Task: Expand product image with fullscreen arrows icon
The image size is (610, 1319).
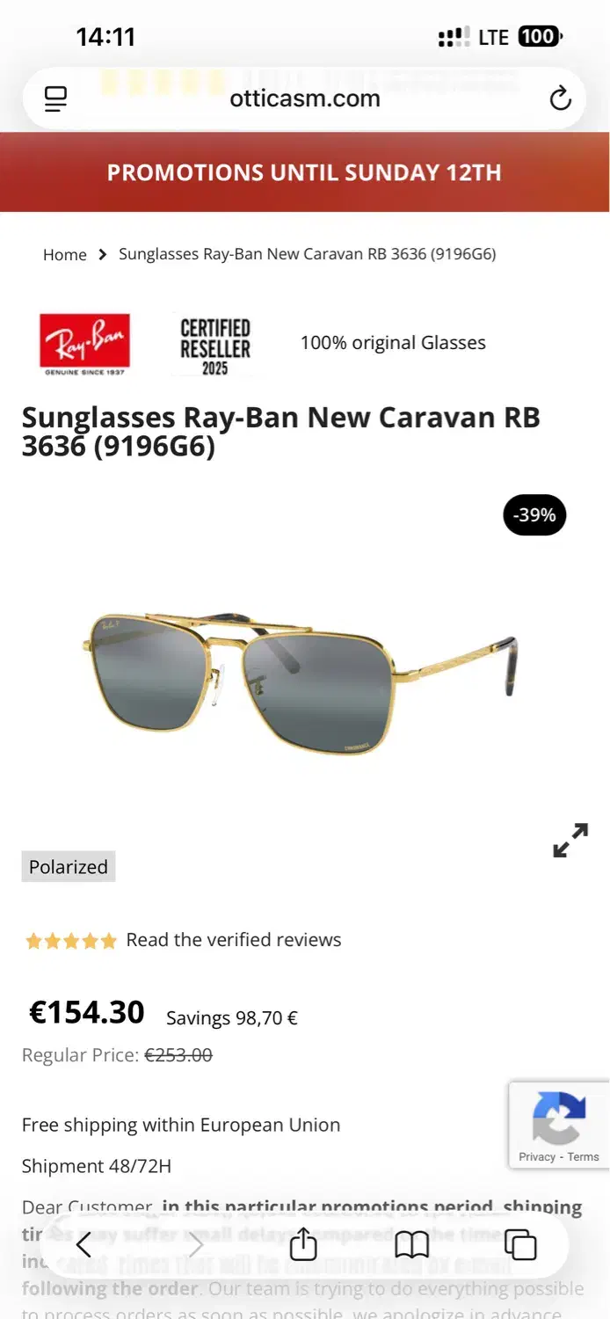Action: (x=570, y=840)
